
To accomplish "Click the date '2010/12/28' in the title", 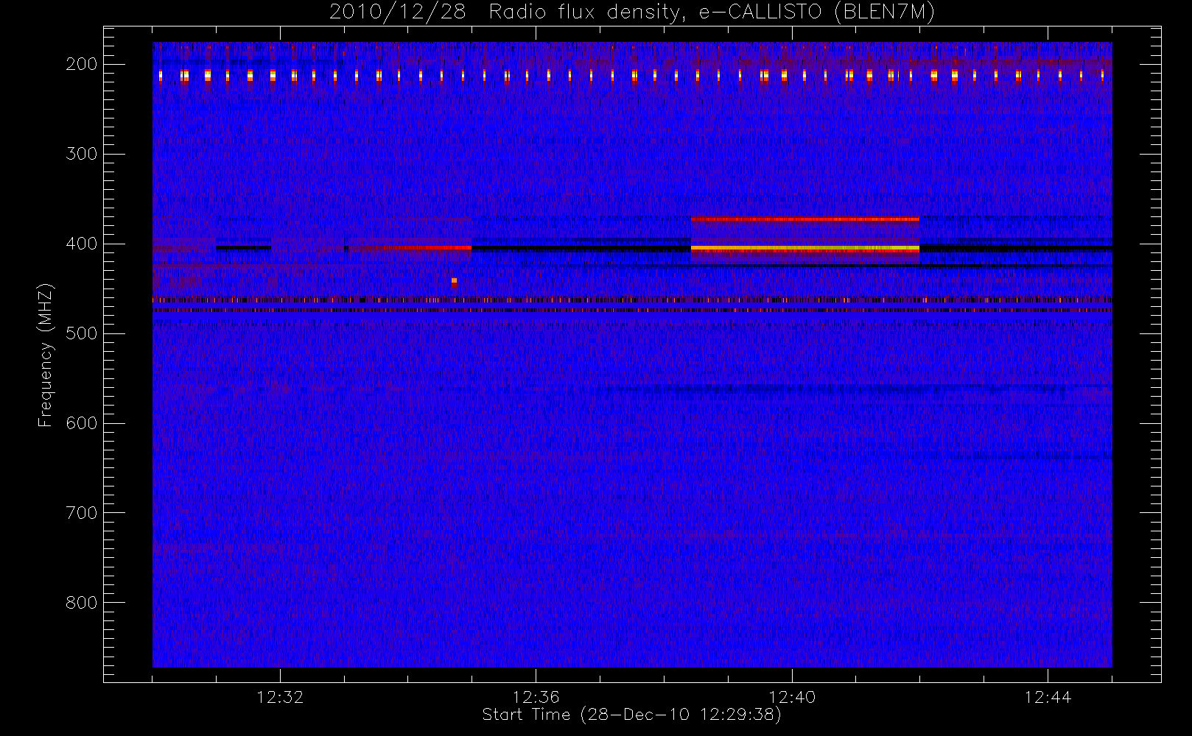I will tap(397, 13).
